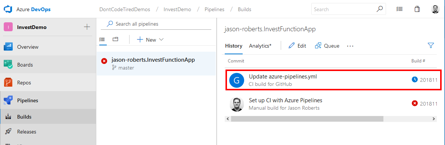Open the more options ellipsis menu
This screenshot has width=445, height=145.
click(350, 46)
